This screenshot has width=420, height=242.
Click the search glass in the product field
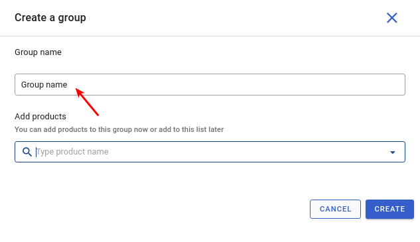[x=27, y=152]
